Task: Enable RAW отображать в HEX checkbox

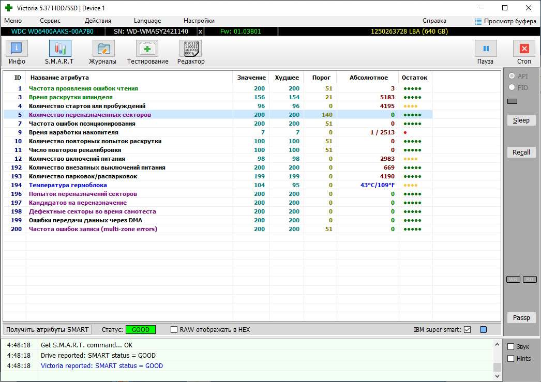Action: tap(174, 330)
